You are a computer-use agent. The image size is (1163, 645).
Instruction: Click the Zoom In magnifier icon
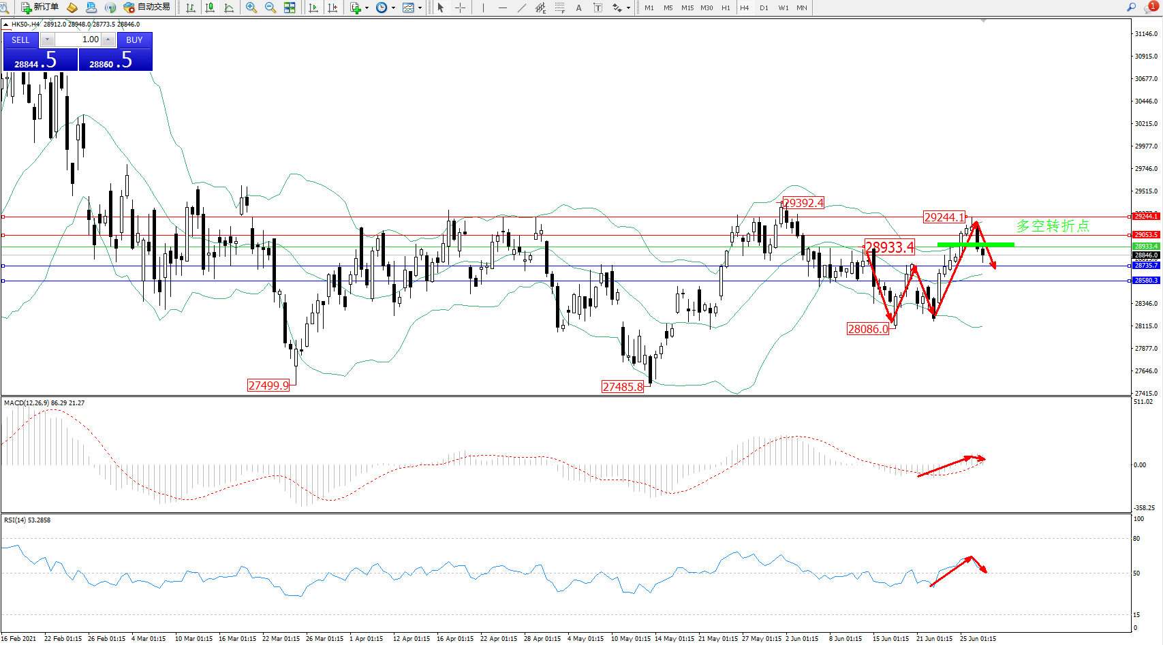(x=251, y=7)
